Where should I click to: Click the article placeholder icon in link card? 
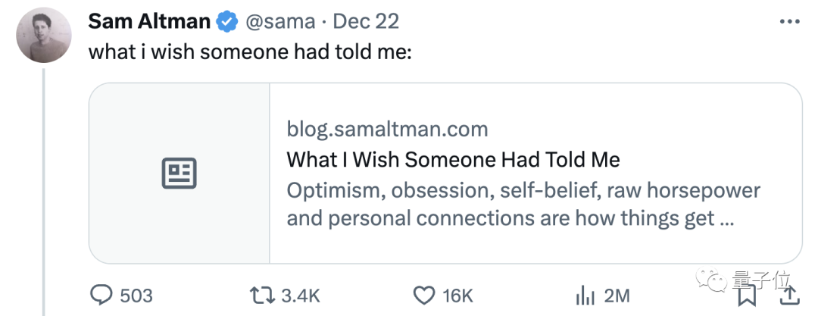(x=180, y=173)
